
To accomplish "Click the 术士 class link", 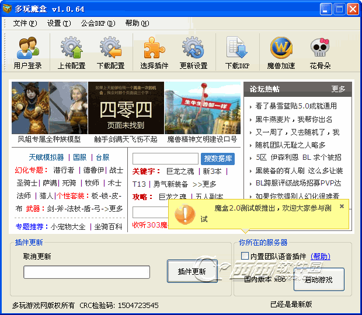I will point(114,183).
